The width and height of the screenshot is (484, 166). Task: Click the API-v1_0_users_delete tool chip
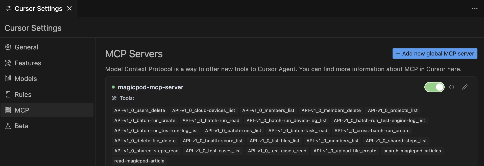click(x=139, y=110)
